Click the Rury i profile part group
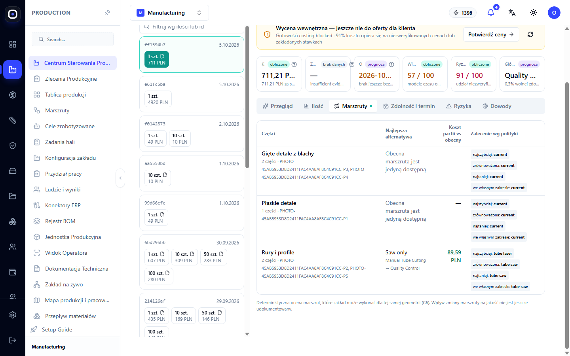The image size is (570, 356). (278, 252)
